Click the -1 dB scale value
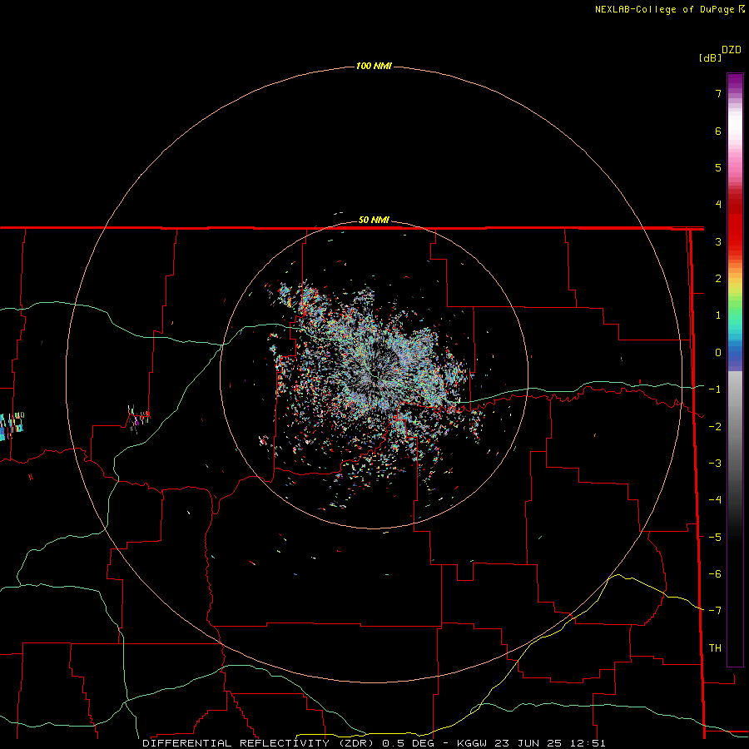Screen dimensions: 749x749 click(715, 389)
